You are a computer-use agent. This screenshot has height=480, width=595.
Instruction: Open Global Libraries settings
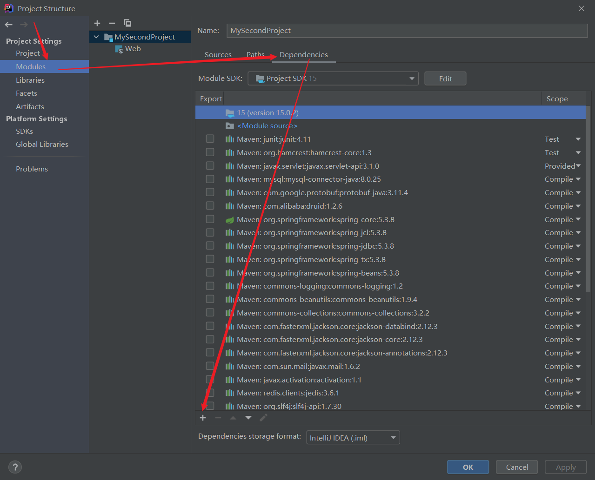[x=42, y=145]
